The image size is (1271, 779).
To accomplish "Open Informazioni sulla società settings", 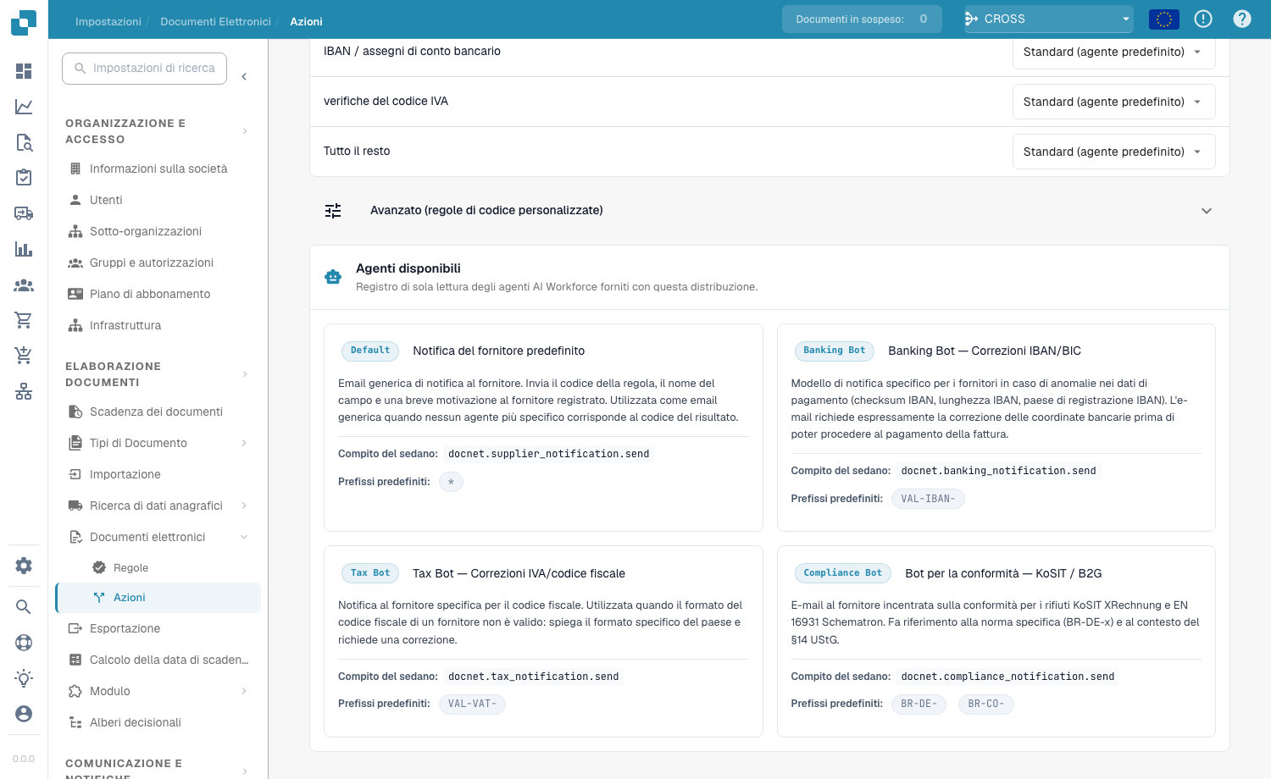I will tap(158, 169).
